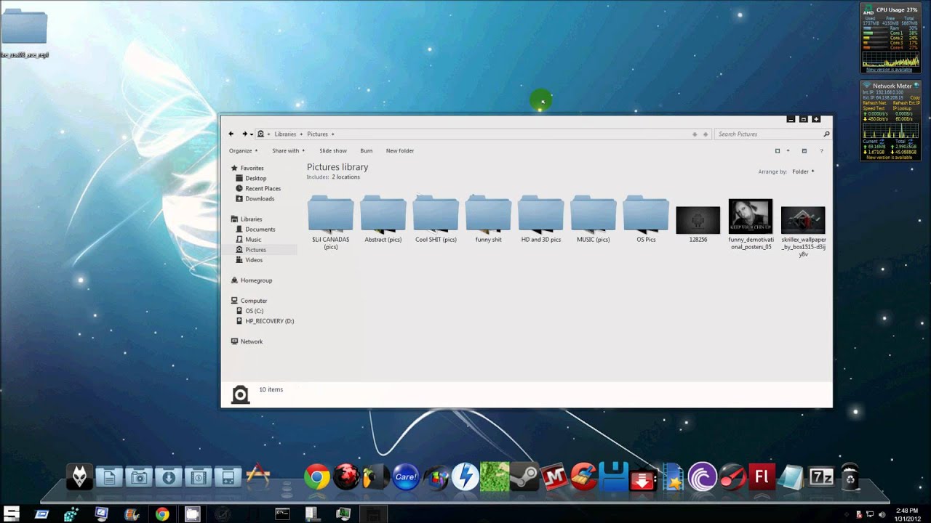Launch Daemon Tools lightning bolt icon
The image size is (931, 523).
click(464, 477)
